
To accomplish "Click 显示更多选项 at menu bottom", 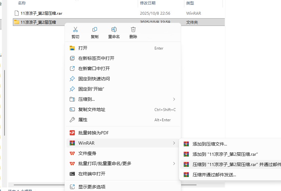I will click(x=92, y=187).
